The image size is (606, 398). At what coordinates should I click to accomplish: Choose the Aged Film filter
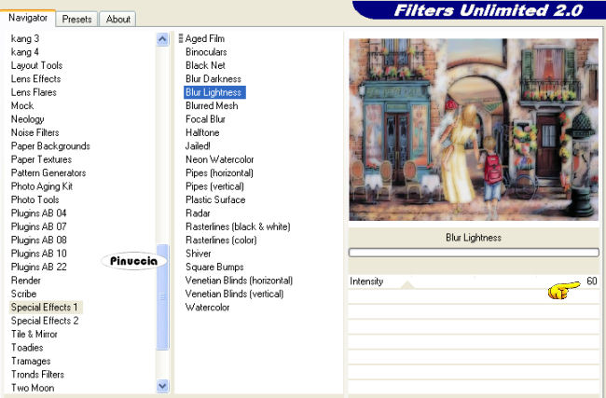click(205, 38)
